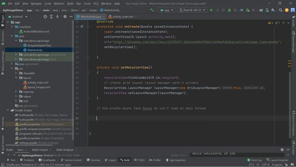Click the editor vertical scrollbar
This screenshot has width=296, height=167.
(290, 105)
